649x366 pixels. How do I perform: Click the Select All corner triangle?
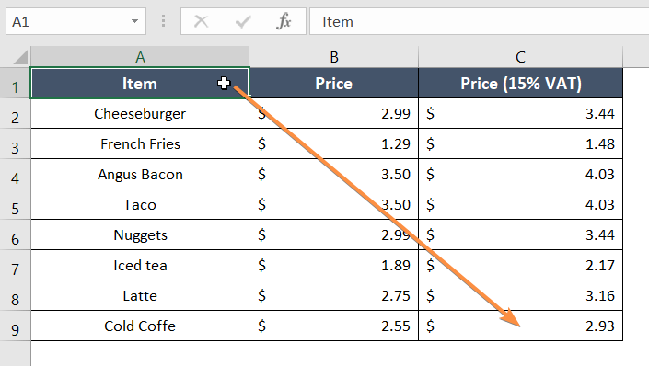click(20, 57)
